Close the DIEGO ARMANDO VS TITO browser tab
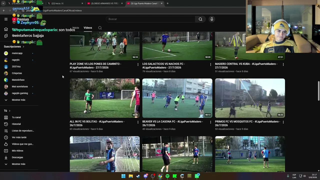The image size is (320, 180). 122,3
